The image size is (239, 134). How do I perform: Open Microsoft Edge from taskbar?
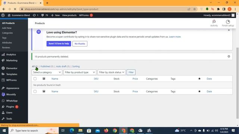click(72, 131)
